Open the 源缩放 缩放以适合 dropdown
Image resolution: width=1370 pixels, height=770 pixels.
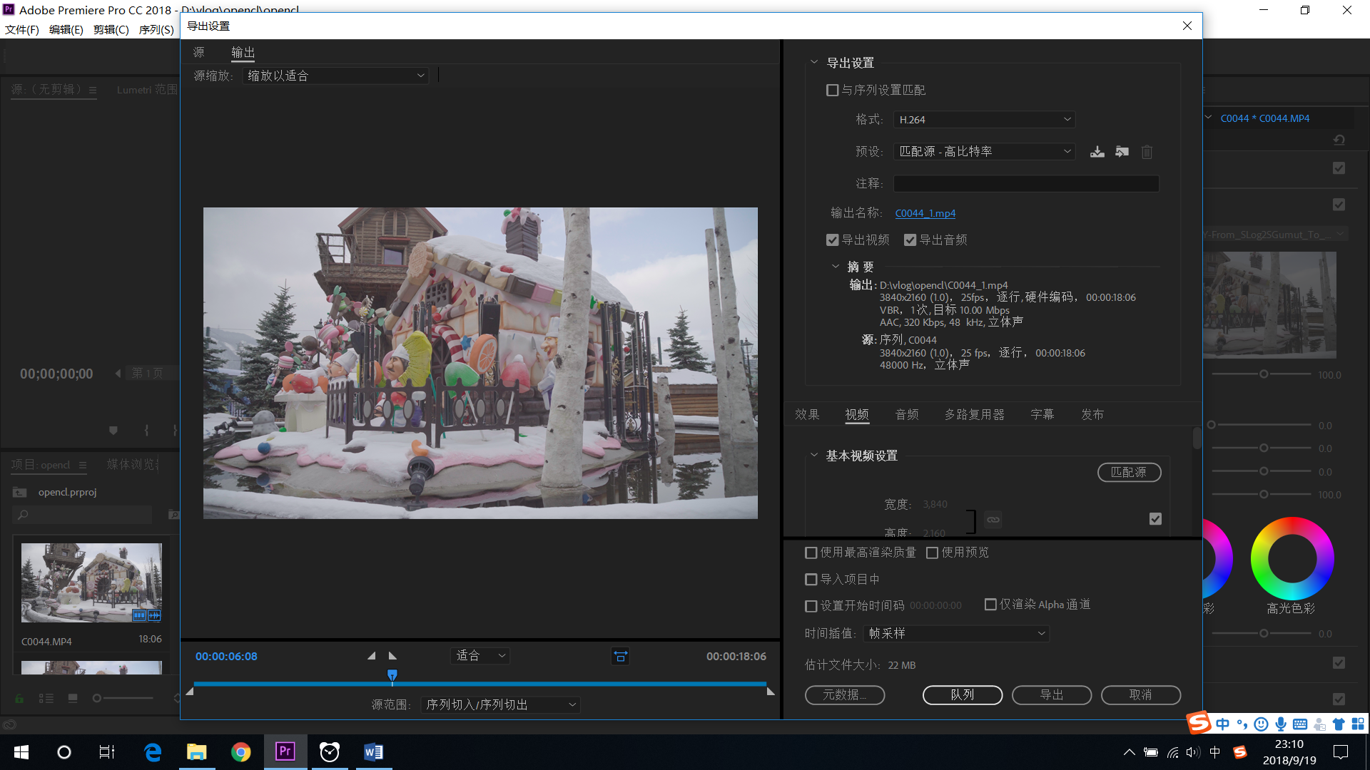[x=335, y=76]
